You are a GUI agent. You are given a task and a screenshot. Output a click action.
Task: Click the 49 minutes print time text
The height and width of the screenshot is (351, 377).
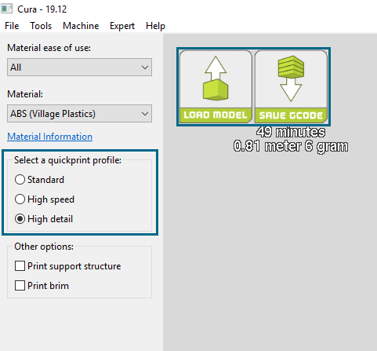(x=291, y=132)
